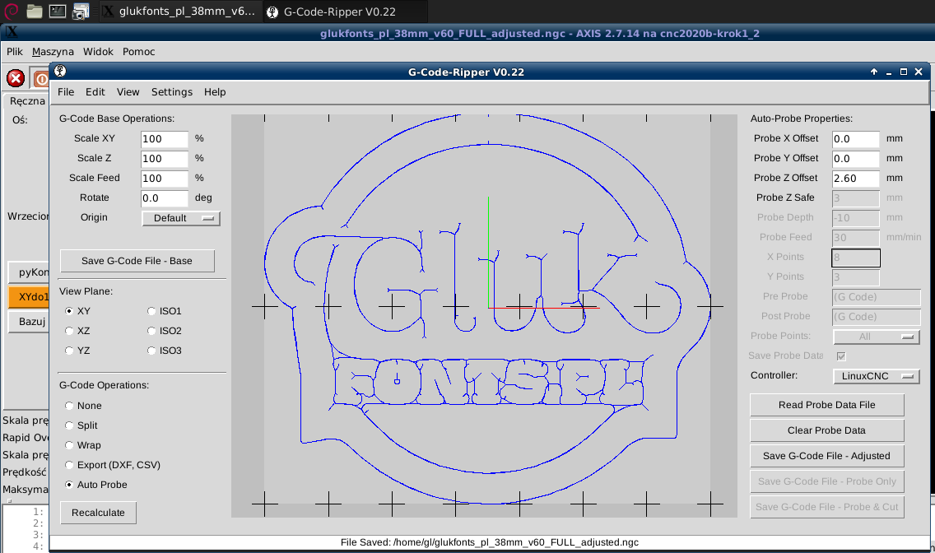Open the Widok menu in AXIS
Image resolution: width=935 pixels, height=553 pixels.
click(98, 51)
